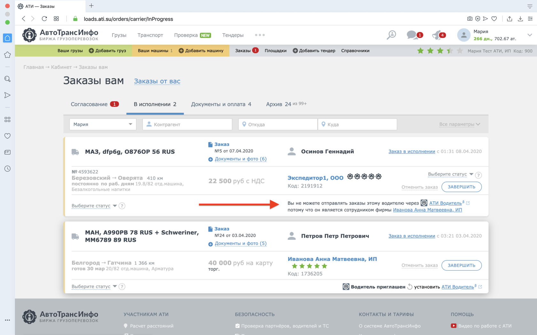Screen dimensions: 537x335
Task: Click the help icon beside status in МАН card
Action: pyautogui.click(x=122, y=287)
